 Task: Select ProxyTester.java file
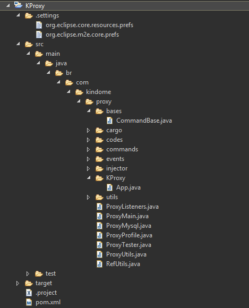click(x=128, y=245)
